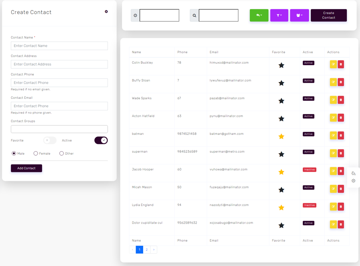The width and height of the screenshot is (360, 266).
Task: Click the purple contact groups icon
Action: (x=299, y=15)
